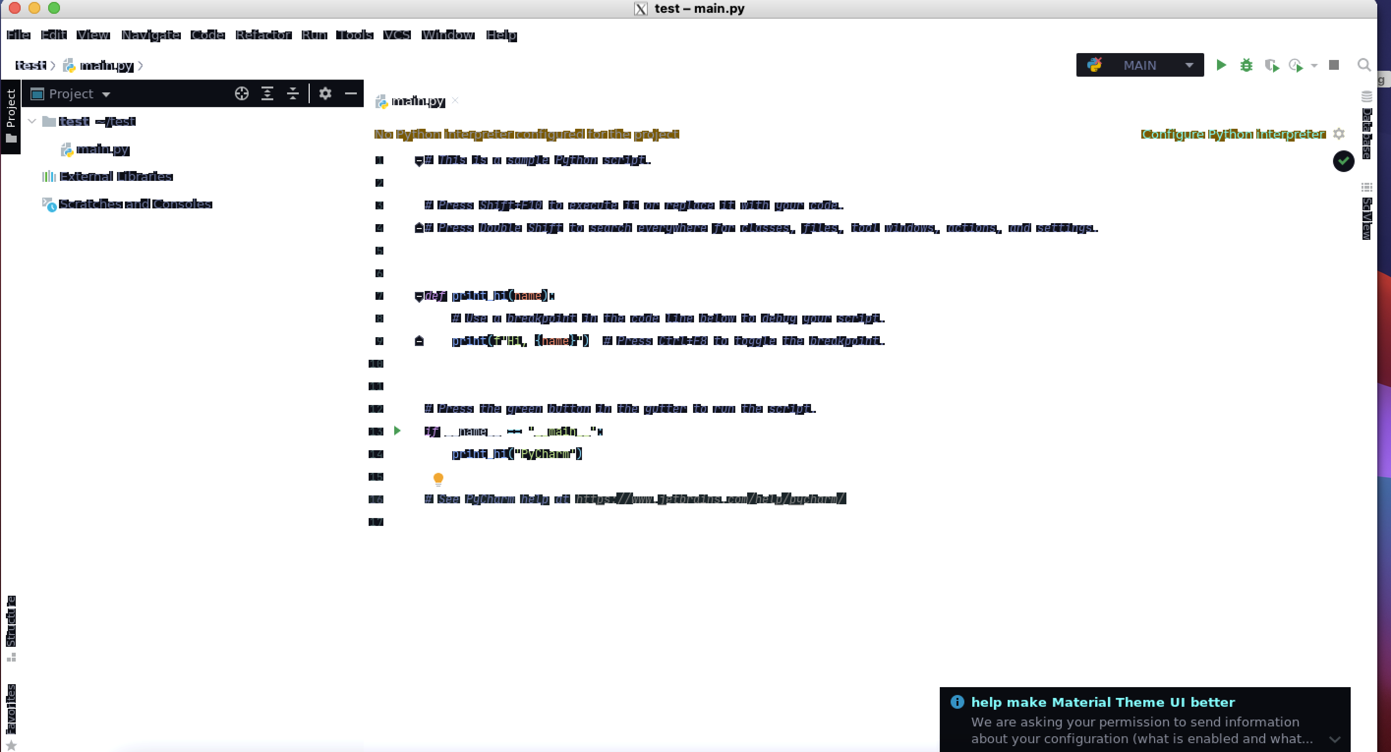
Task: Click the inspections green checkmark indicator
Action: click(x=1343, y=161)
